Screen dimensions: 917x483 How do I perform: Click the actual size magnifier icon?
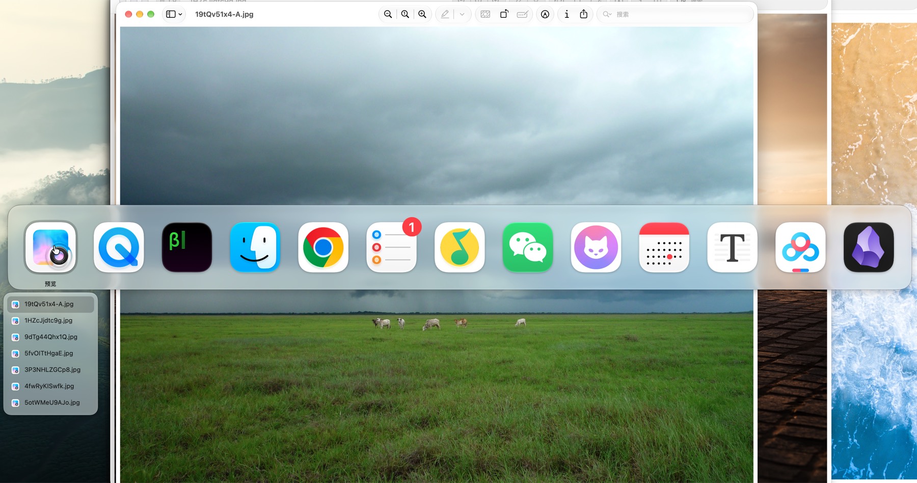405,14
